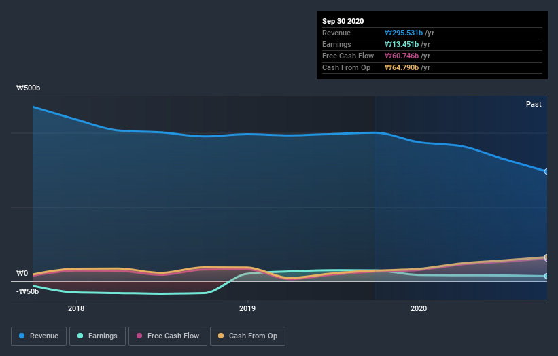
Task: Toggle the Earnings legend button
Action: [97, 336]
